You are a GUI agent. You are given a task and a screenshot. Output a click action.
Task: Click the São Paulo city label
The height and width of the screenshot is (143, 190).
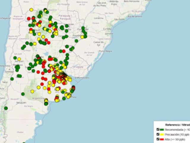[x=119, y=19]
